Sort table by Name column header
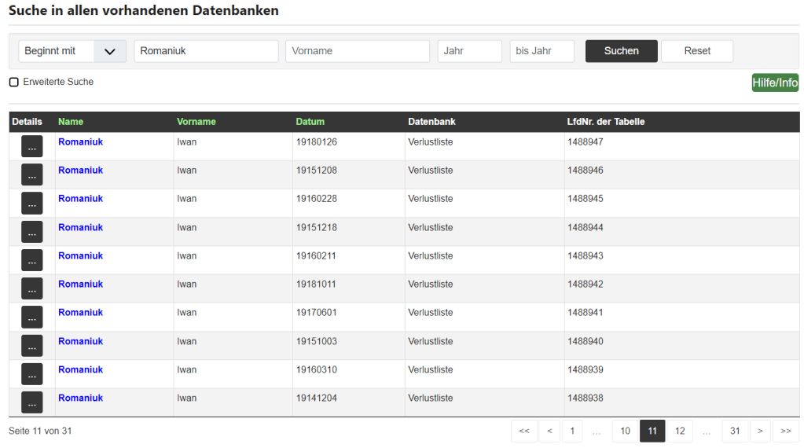The image size is (804, 448). [71, 122]
